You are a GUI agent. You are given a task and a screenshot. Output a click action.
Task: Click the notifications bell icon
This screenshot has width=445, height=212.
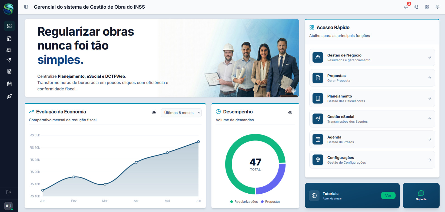tap(406, 7)
